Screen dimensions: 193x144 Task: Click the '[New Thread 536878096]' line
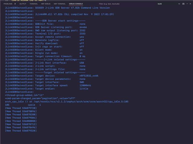click(x=21, y=111)
